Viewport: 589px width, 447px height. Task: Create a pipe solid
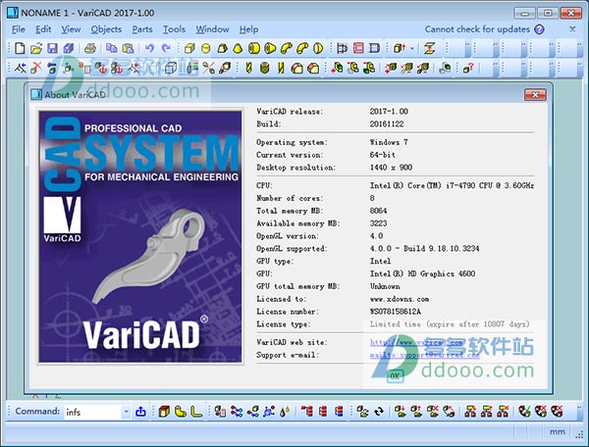point(254,48)
